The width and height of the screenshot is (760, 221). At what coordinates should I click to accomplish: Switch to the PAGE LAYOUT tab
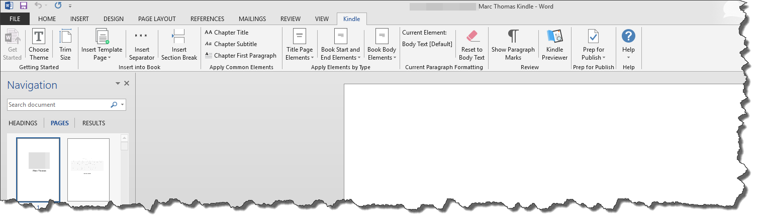coord(157,19)
